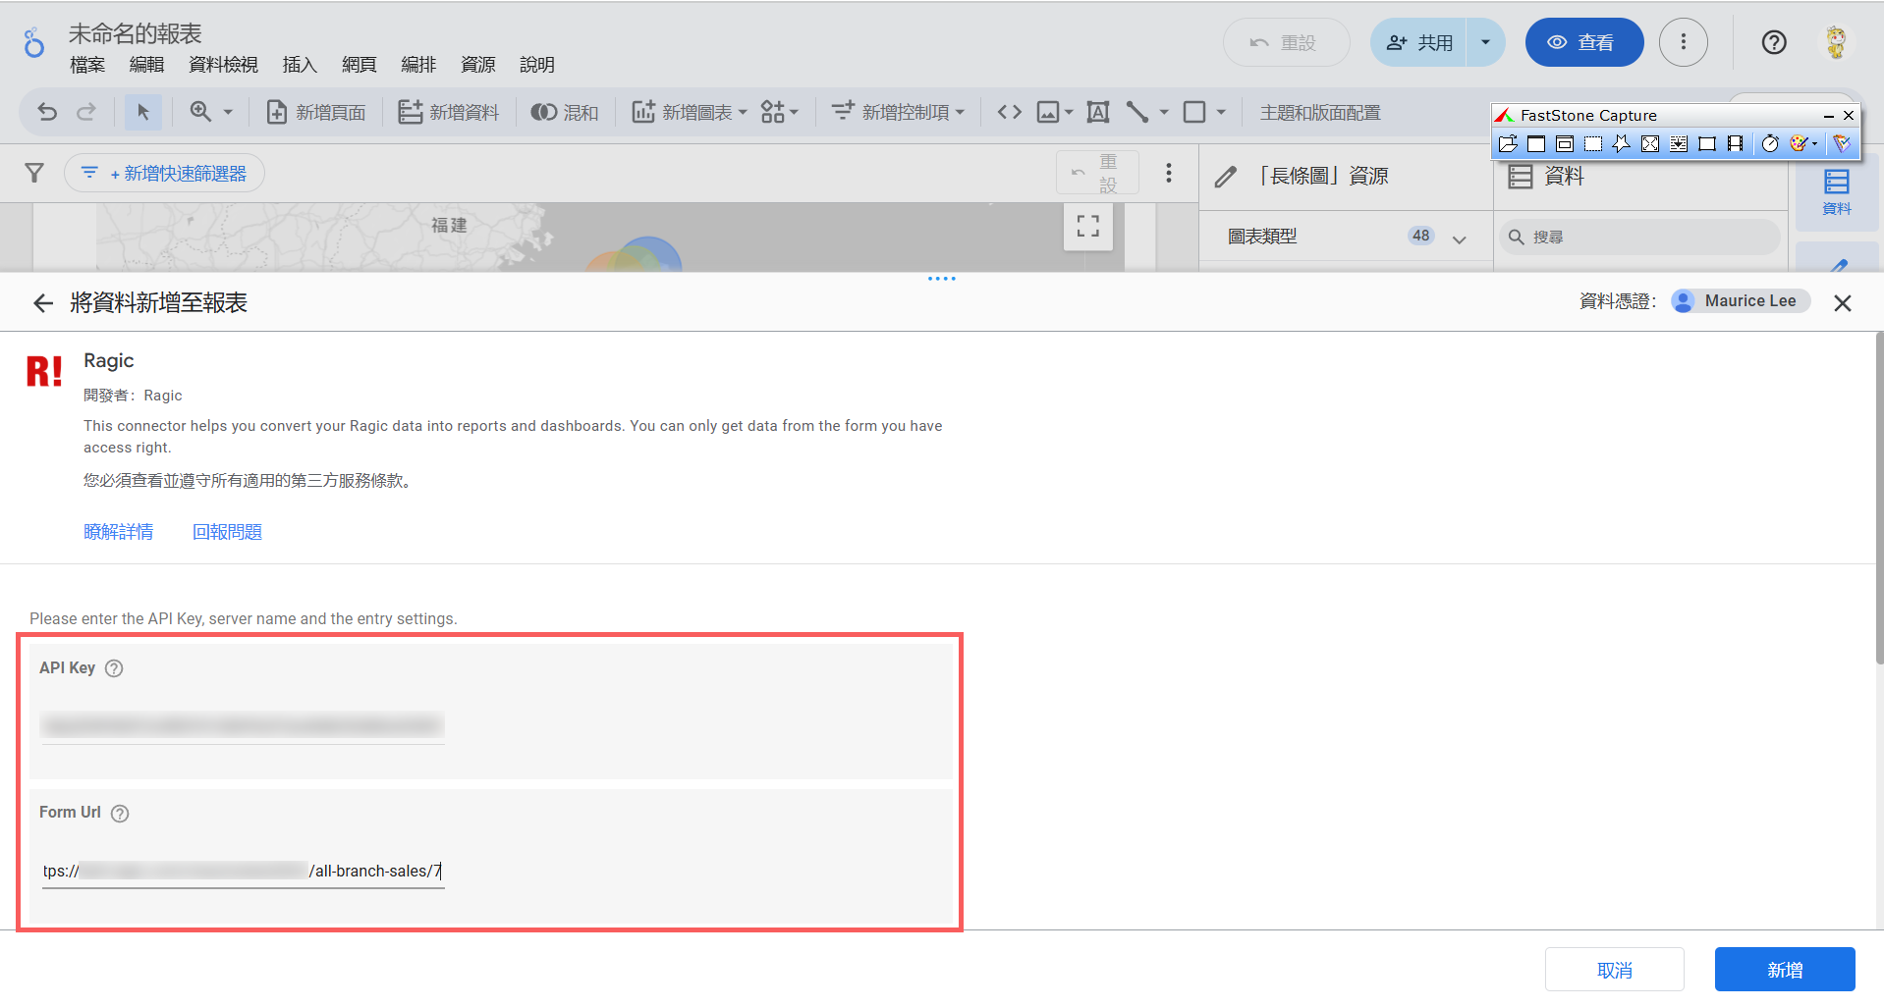The image size is (1884, 1007).
Task: Click FastStone capture rectangular region icon
Action: click(x=1592, y=144)
